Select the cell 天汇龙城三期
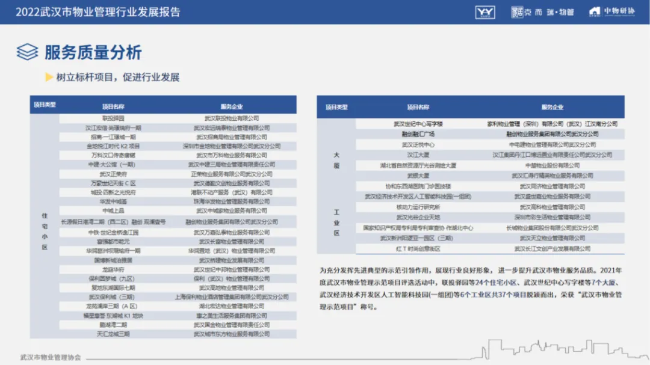The image size is (650, 365). coord(113,334)
